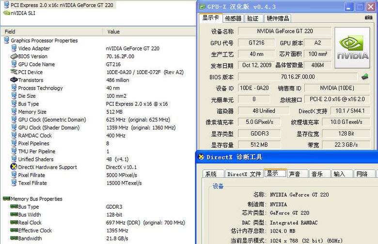Select the '70.16.2F.00' BIOS value text

point(120,56)
